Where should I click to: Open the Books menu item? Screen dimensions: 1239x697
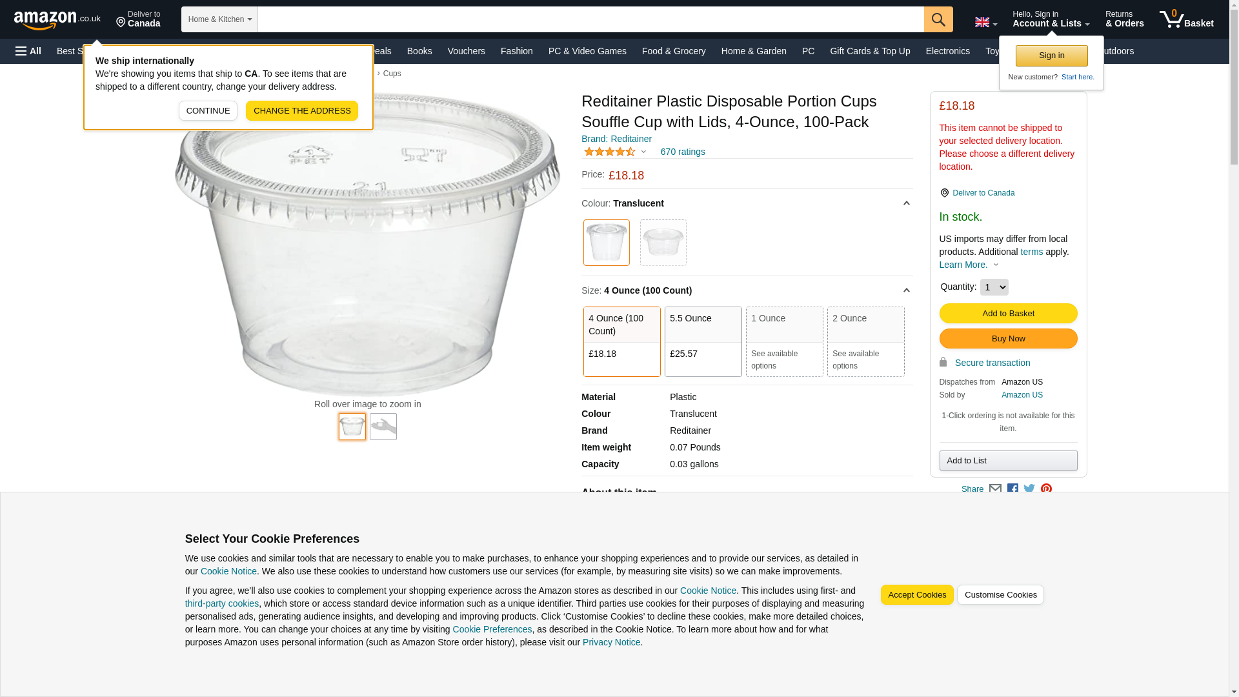pyautogui.click(x=419, y=51)
